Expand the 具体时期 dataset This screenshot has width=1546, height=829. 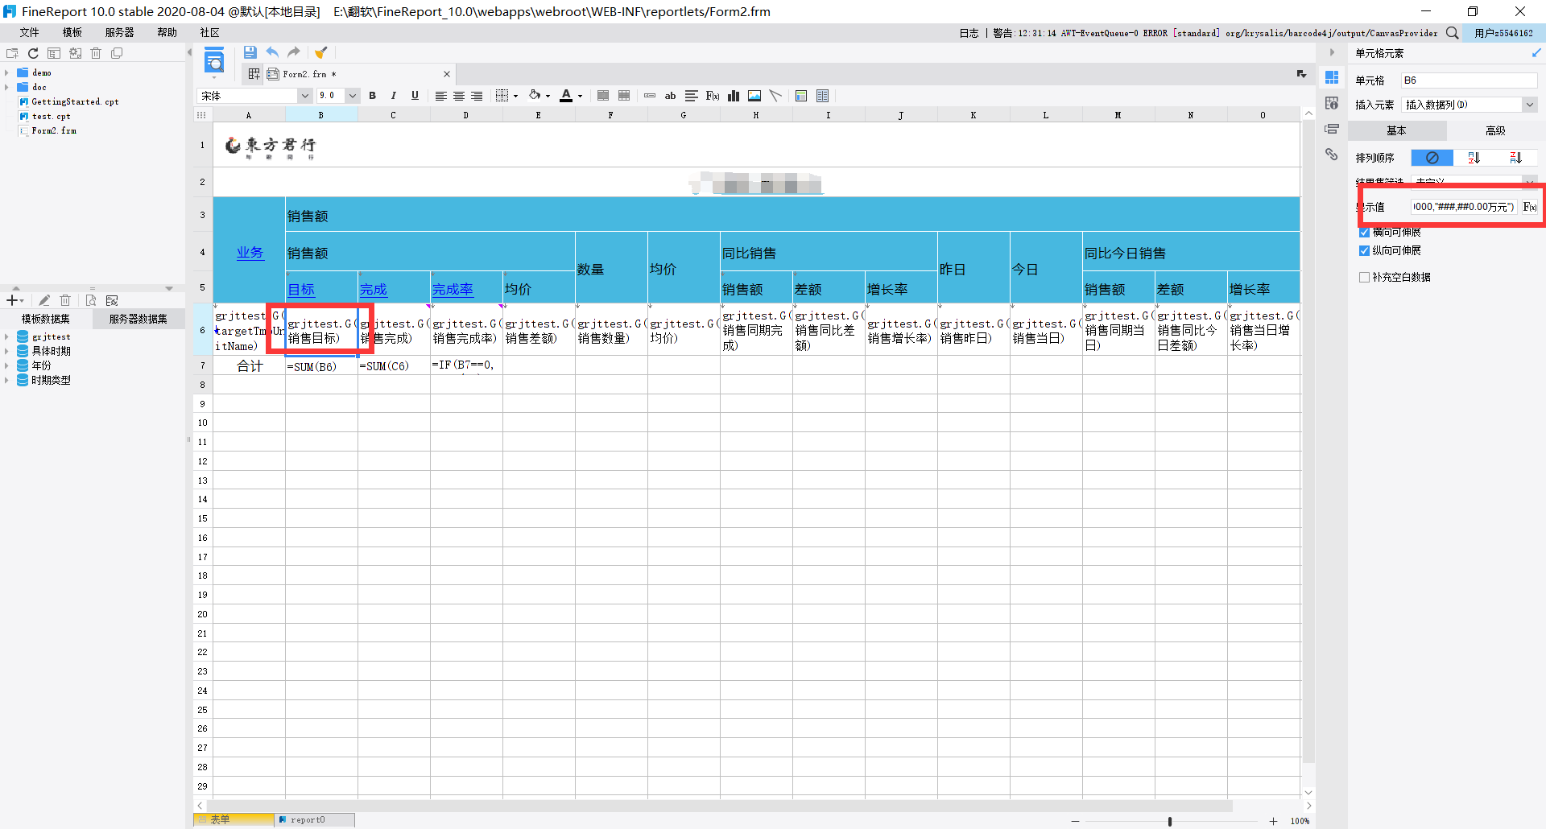pyautogui.click(x=6, y=351)
